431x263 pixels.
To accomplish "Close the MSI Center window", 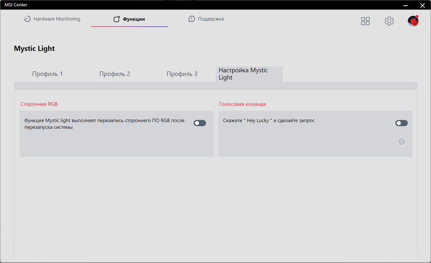I will tap(423, 5).
